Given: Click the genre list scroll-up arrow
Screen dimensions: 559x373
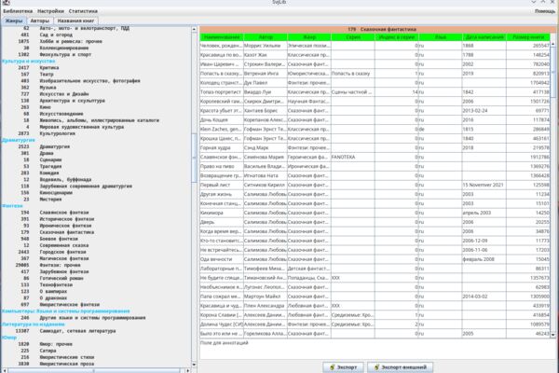Looking at the screenshot, I should 195,29.
